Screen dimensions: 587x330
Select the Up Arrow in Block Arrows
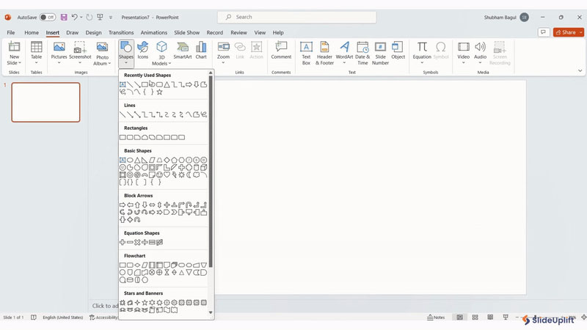[x=137, y=205]
